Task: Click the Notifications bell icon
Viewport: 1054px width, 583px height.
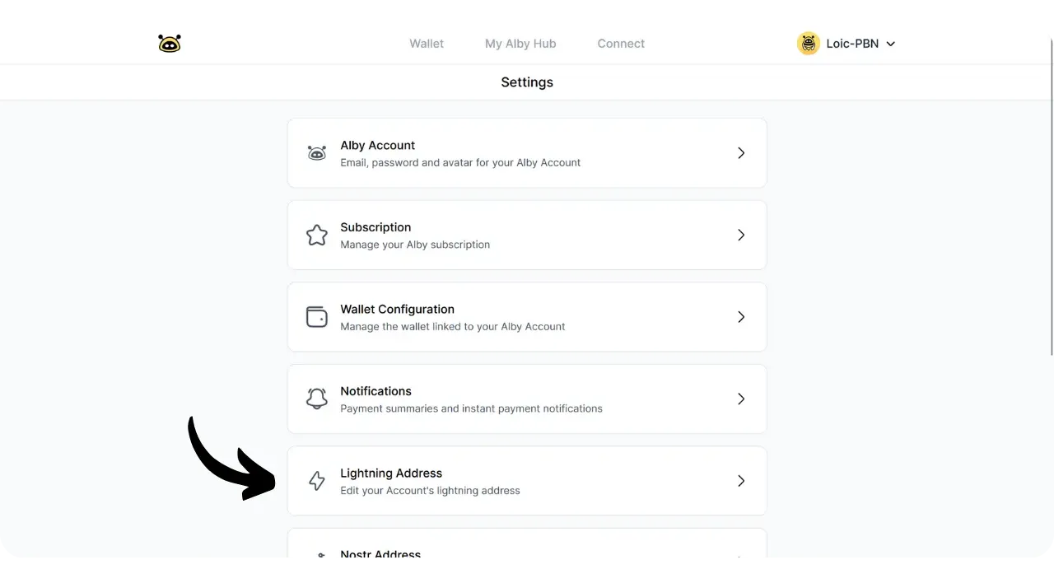Action: point(317,399)
